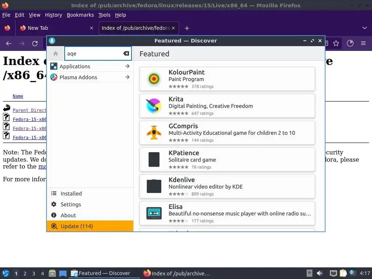Reload the Firefox page
This screenshot has height=279, width=372.
(35, 44)
